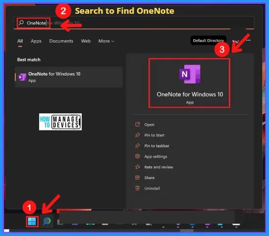Click the large OneNote app icon in preview
This screenshot has width=269, height=236.
pos(190,74)
